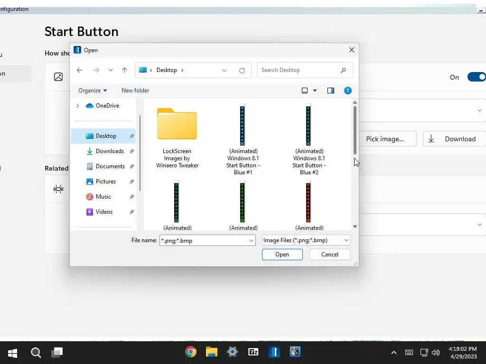This screenshot has width=486, height=364.
Task: Show hidden system tray icons
Action: [x=393, y=353]
